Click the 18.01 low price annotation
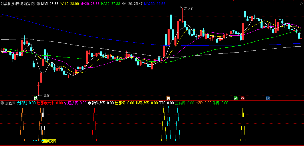The width and height of the screenshot is (304, 146). click(46, 95)
